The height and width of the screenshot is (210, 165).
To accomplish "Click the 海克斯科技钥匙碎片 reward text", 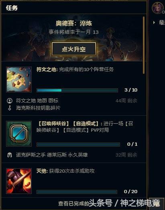I will (38, 108).
